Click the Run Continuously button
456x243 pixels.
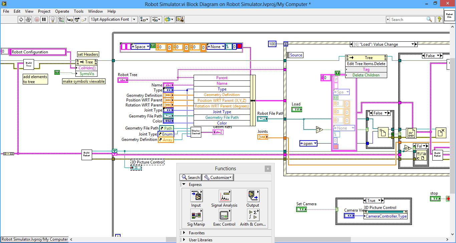[28, 19]
